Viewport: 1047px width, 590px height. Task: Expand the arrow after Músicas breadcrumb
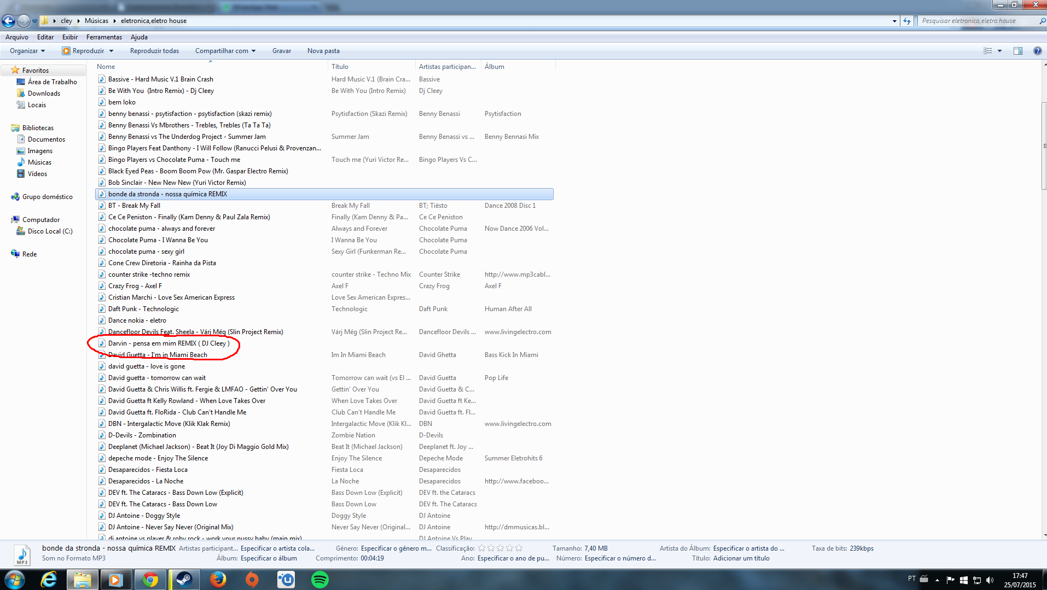click(114, 21)
